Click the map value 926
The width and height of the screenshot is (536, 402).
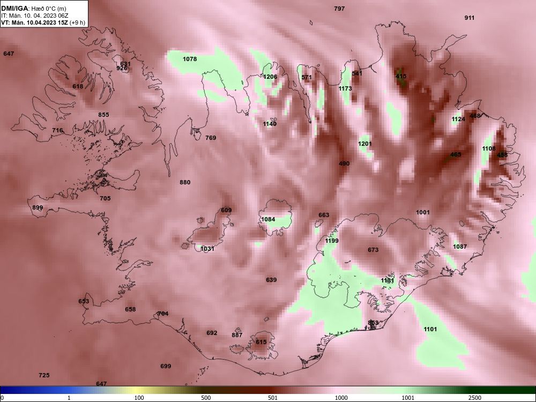(x=122, y=68)
